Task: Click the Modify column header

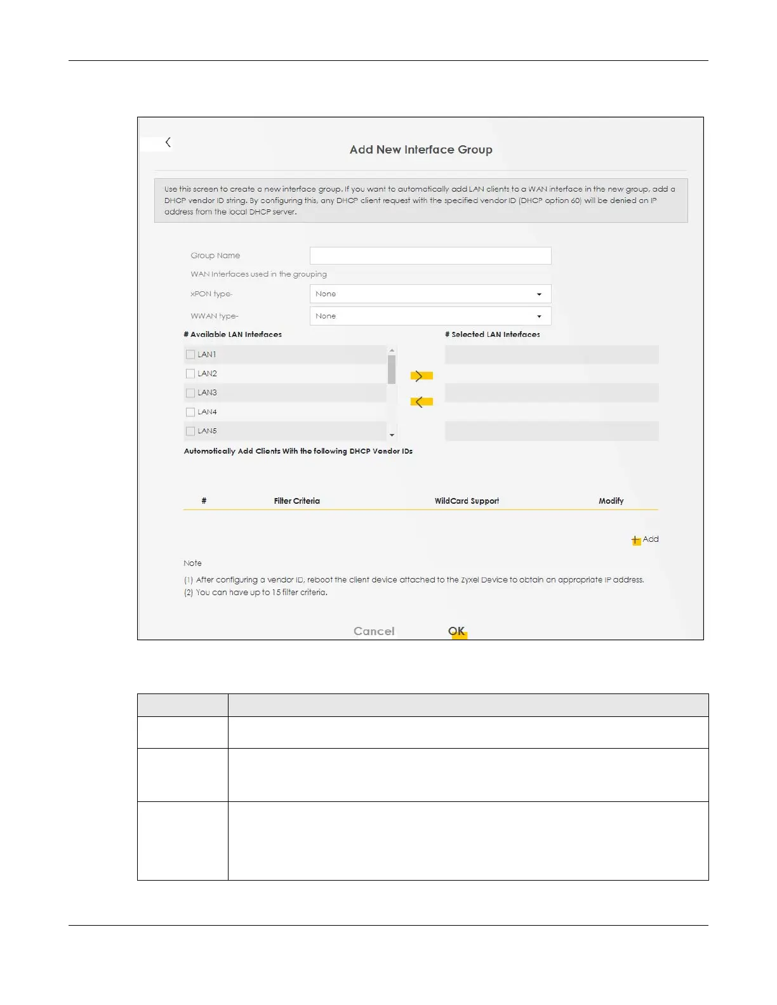Action: pos(611,501)
